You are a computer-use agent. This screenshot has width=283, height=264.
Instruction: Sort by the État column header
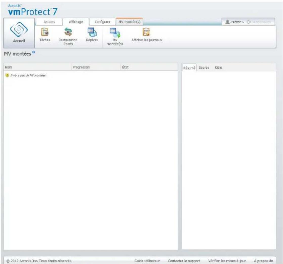149,67
